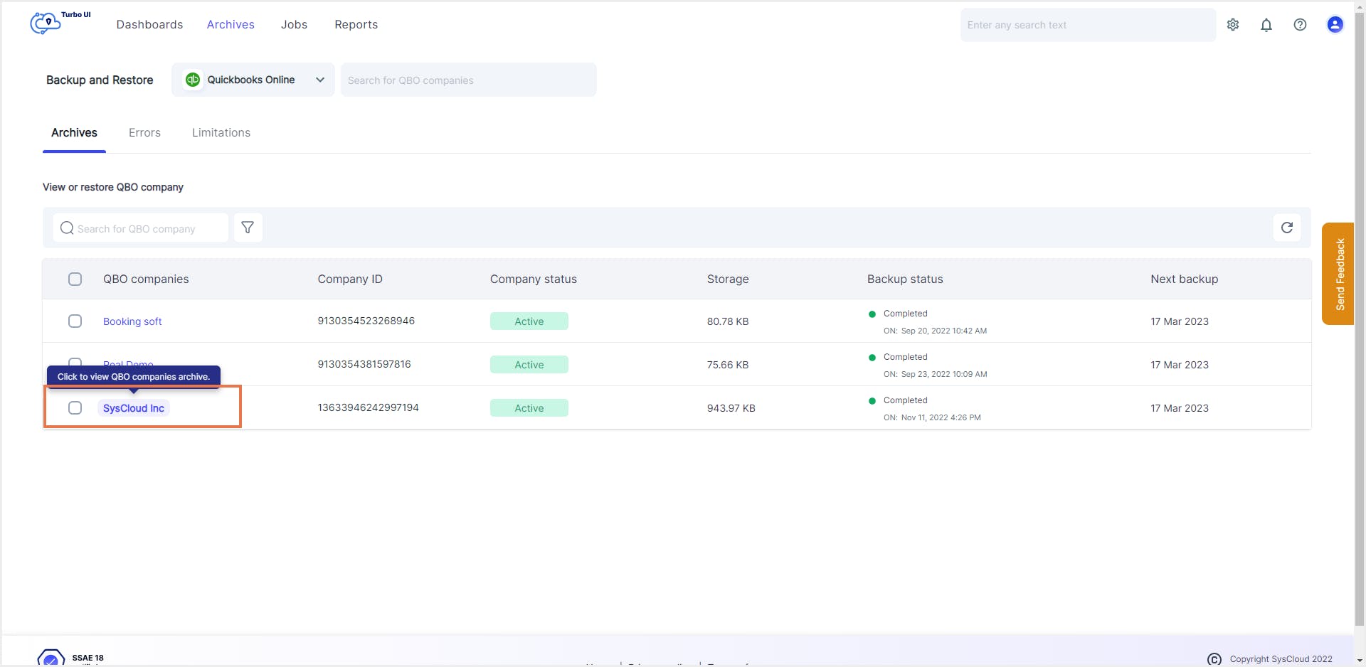Open the user profile avatar

[1335, 24]
